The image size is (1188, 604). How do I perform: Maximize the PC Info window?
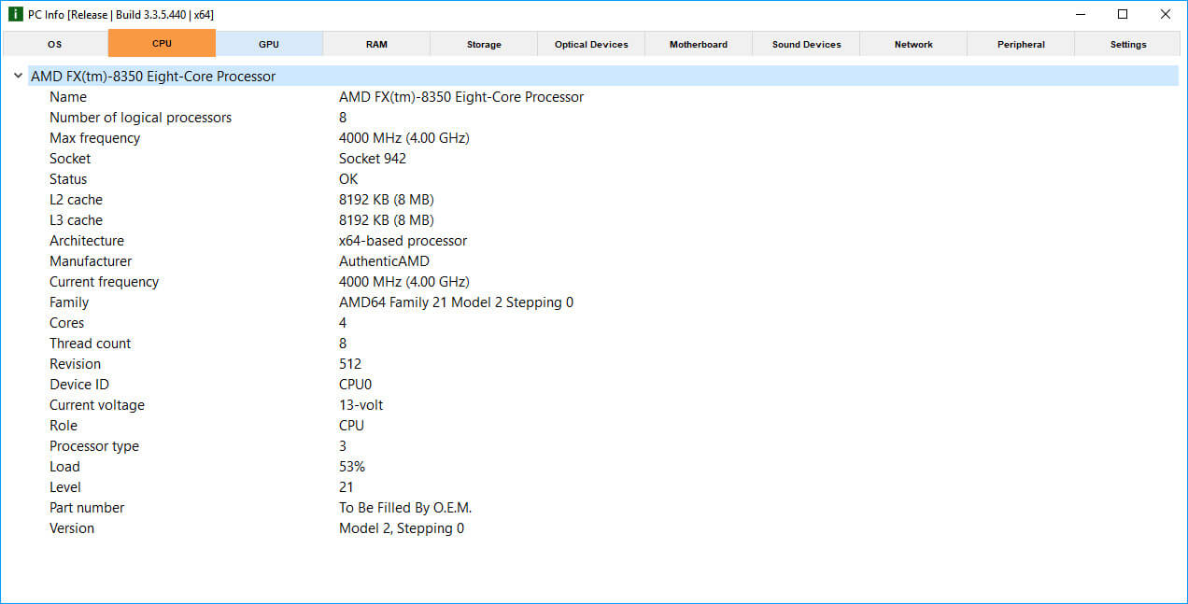(1123, 14)
